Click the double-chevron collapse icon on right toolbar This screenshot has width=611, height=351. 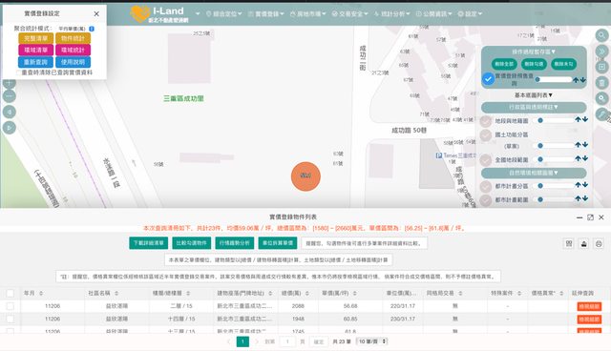coord(601,51)
